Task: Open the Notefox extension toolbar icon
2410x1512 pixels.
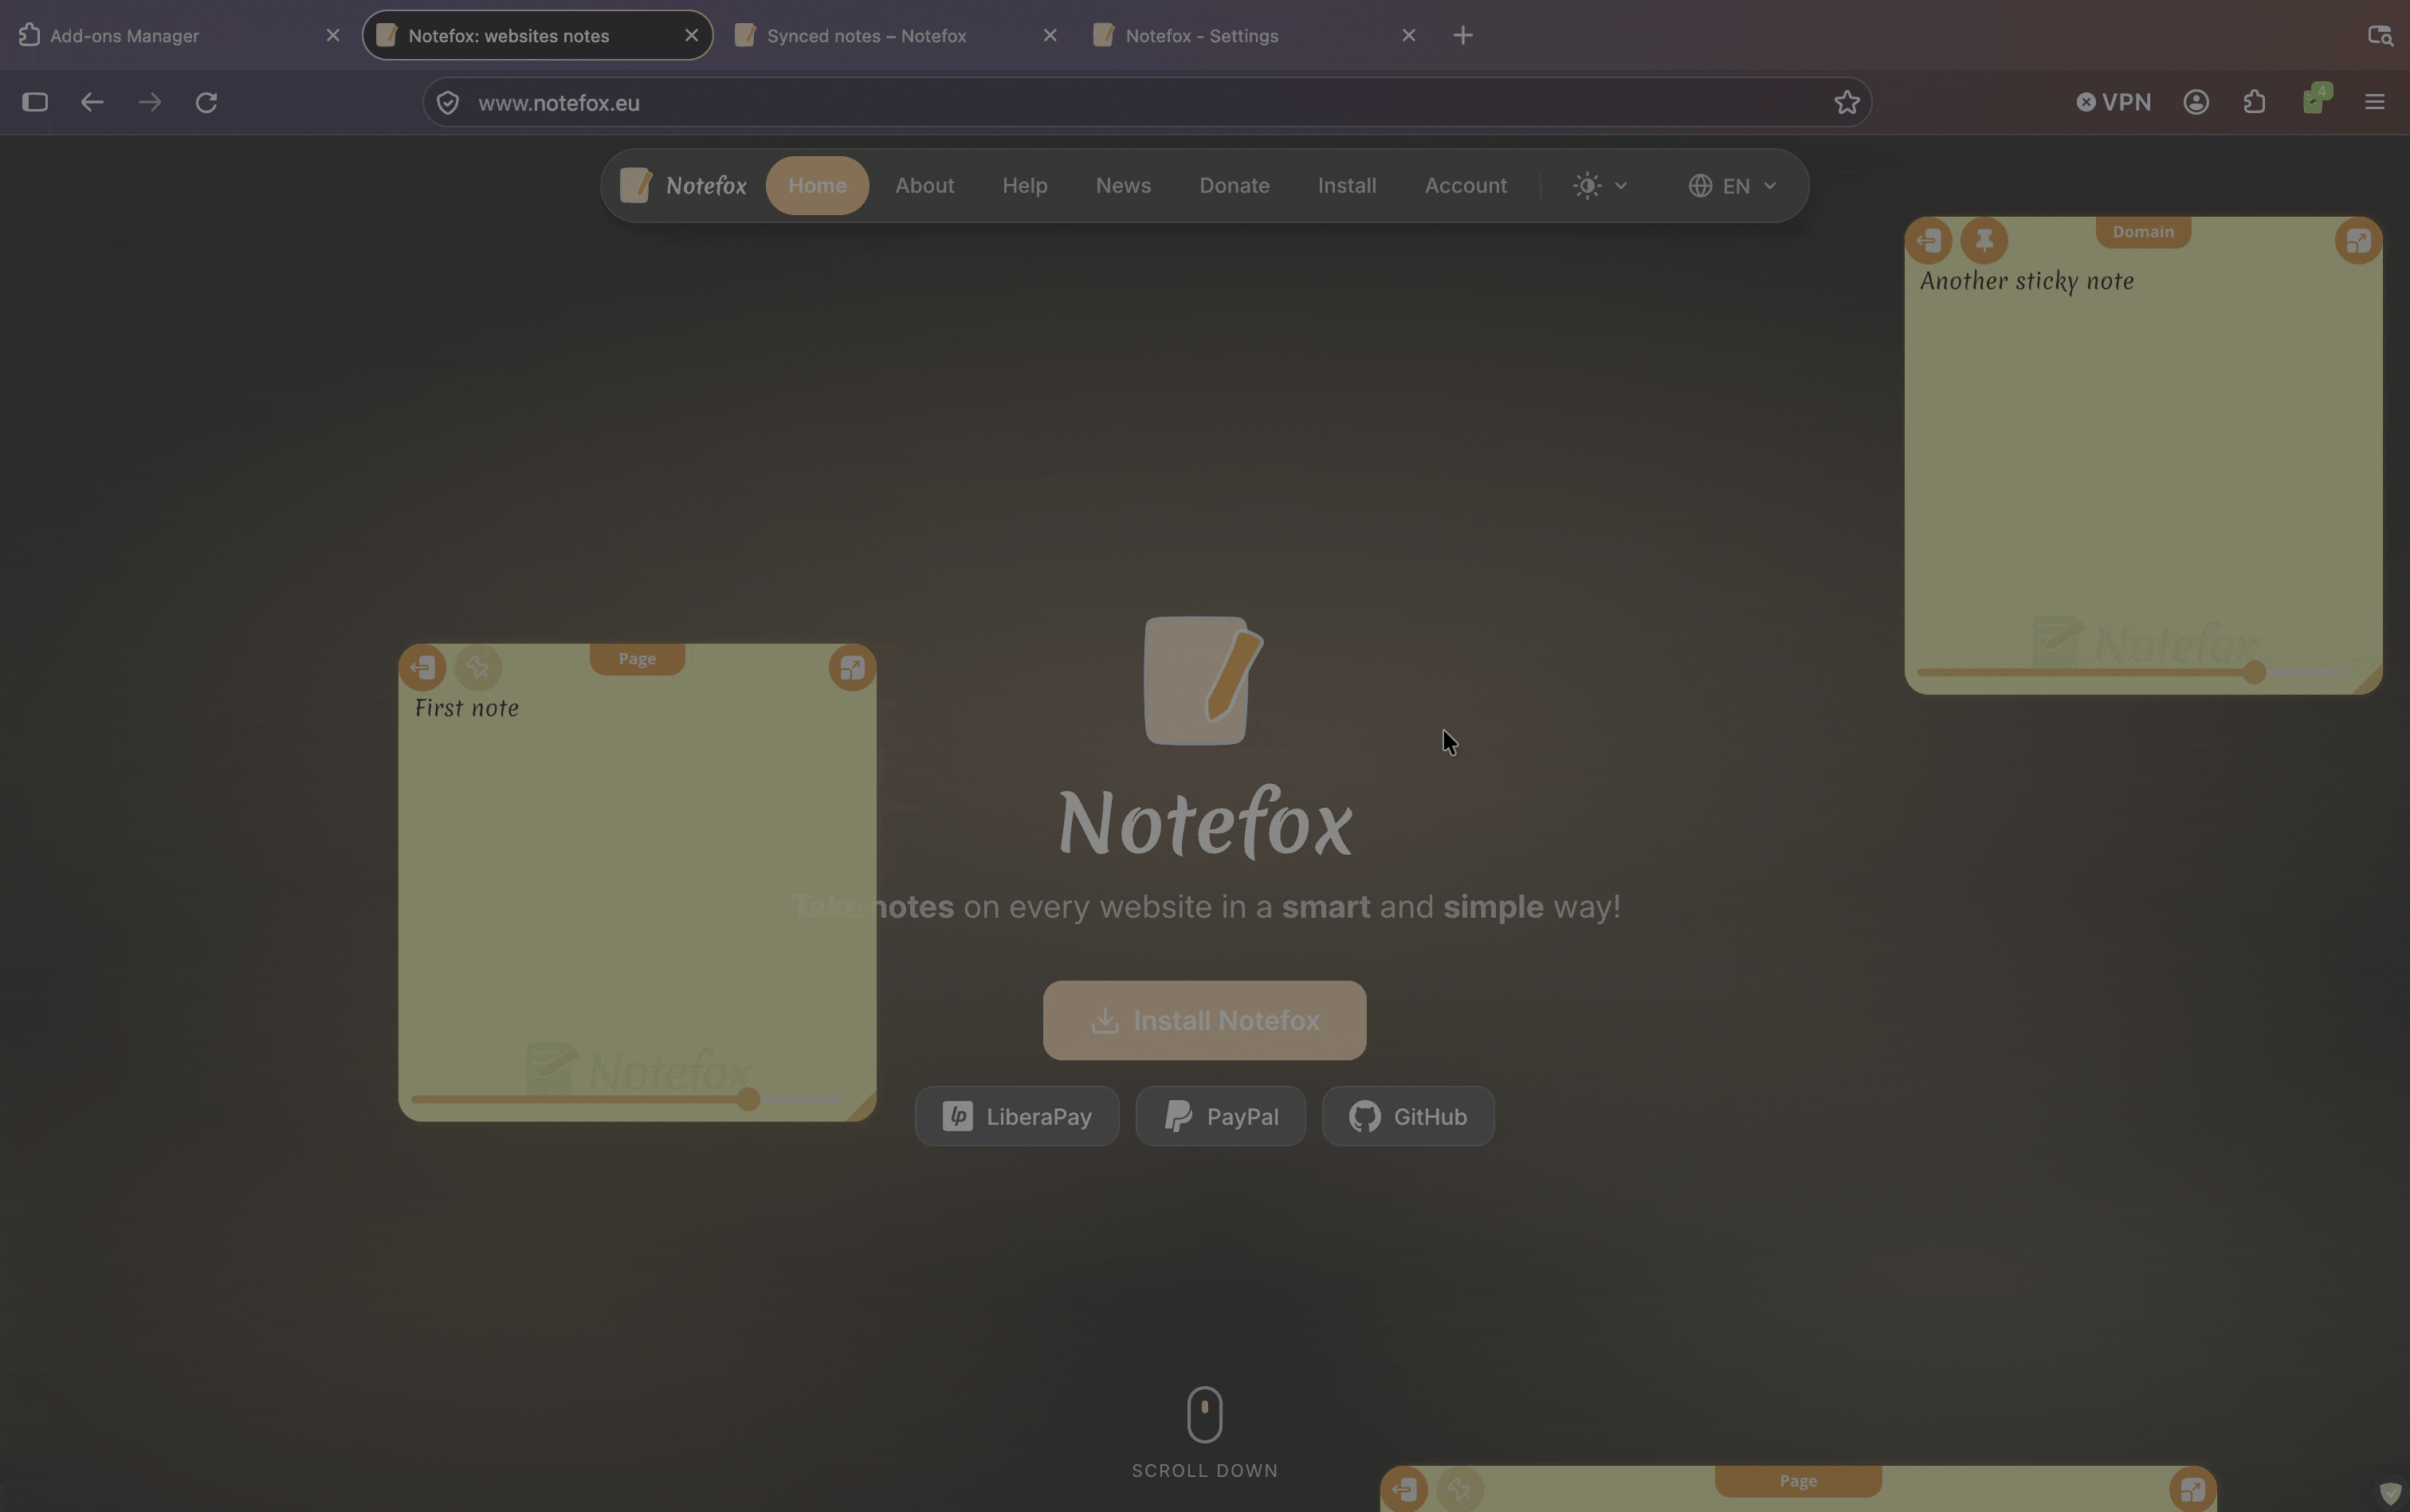Action: pos(2316,100)
